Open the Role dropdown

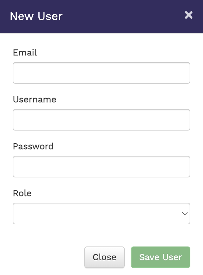[101, 214]
